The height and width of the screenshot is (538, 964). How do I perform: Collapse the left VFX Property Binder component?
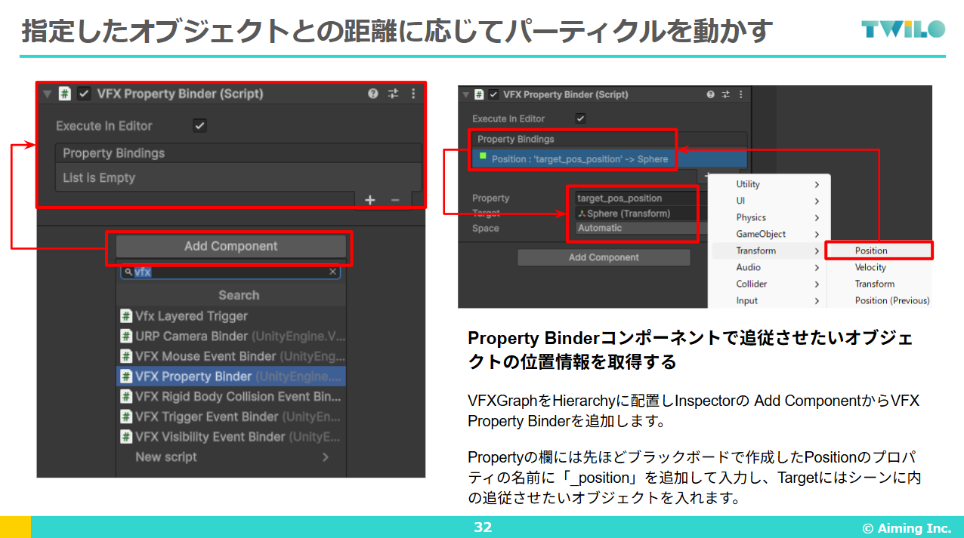[48, 94]
